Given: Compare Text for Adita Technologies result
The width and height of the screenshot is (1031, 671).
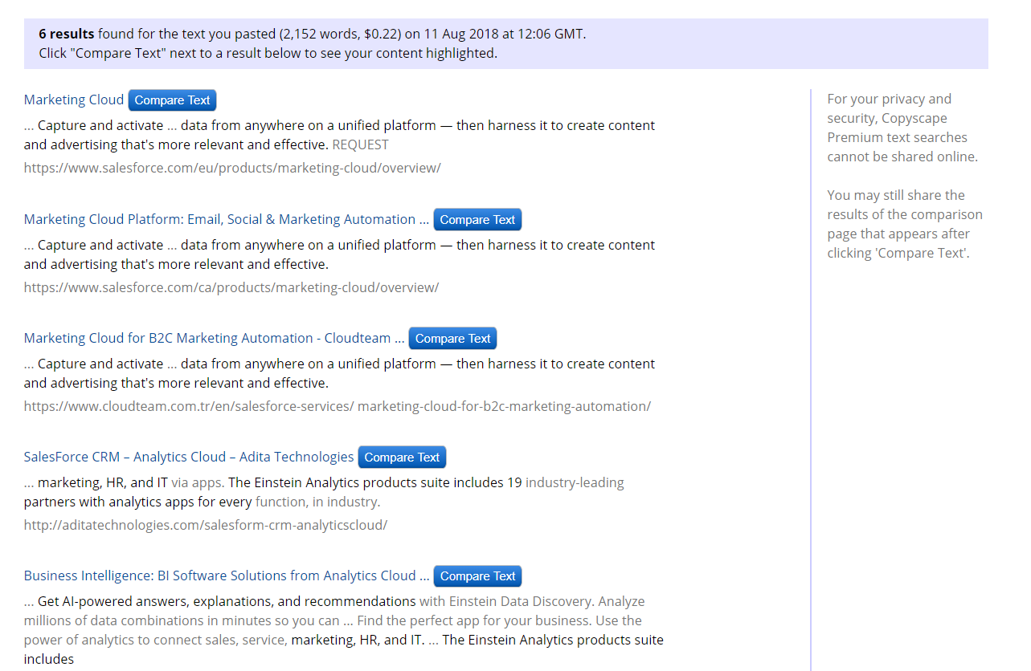Looking at the screenshot, I should pyautogui.click(x=402, y=457).
